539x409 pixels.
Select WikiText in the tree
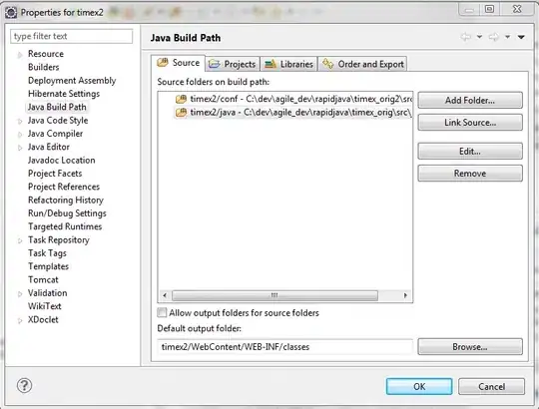tap(44, 306)
